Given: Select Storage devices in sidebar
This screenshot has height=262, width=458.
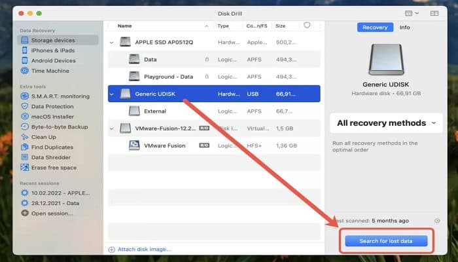Looking at the screenshot, I should coord(58,41).
